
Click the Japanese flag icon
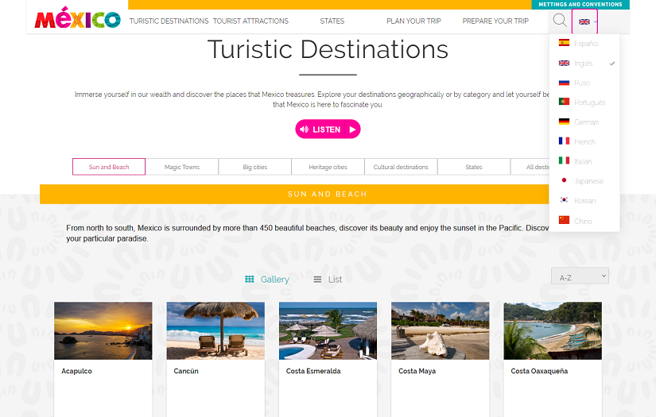(x=564, y=180)
